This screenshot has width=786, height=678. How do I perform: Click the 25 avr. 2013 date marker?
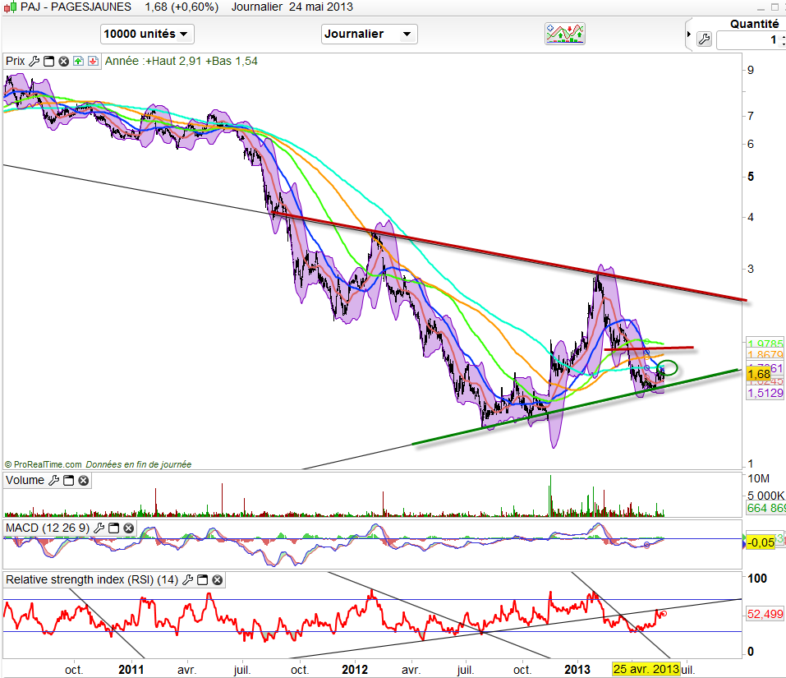647,669
